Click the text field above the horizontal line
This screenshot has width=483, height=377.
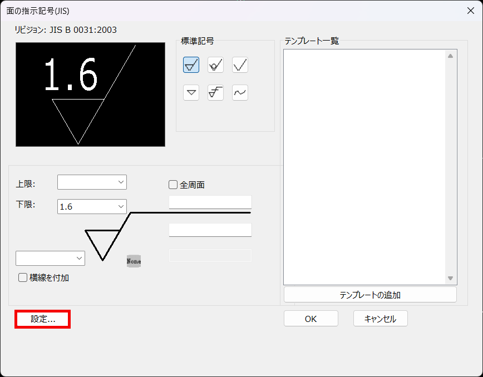pyautogui.click(x=210, y=202)
